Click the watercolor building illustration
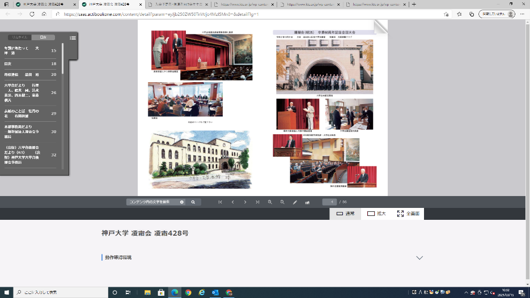Viewport: 530px width, 298px height. pyautogui.click(x=200, y=159)
